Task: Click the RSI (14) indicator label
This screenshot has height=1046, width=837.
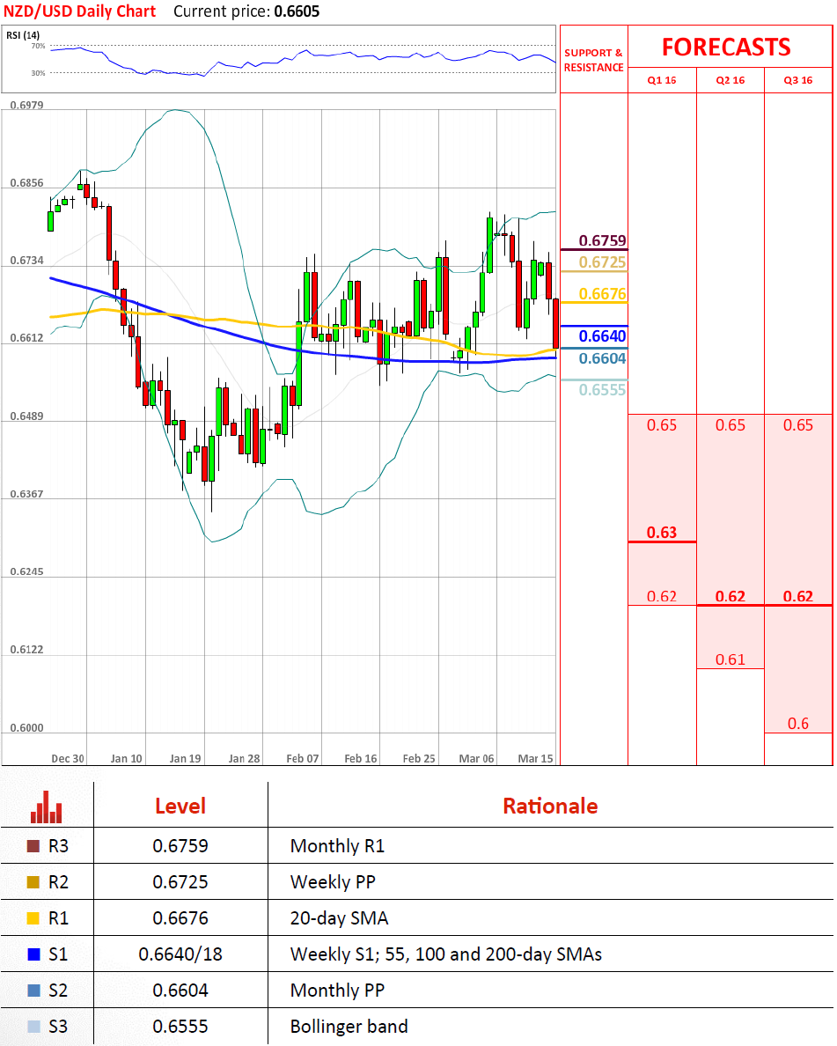Action: tap(23, 34)
